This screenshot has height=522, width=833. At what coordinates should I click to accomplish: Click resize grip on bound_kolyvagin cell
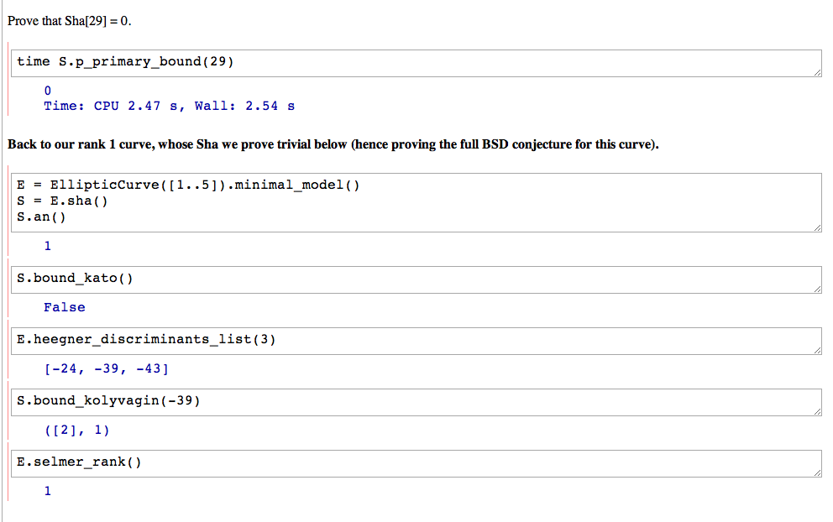click(x=817, y=411)
